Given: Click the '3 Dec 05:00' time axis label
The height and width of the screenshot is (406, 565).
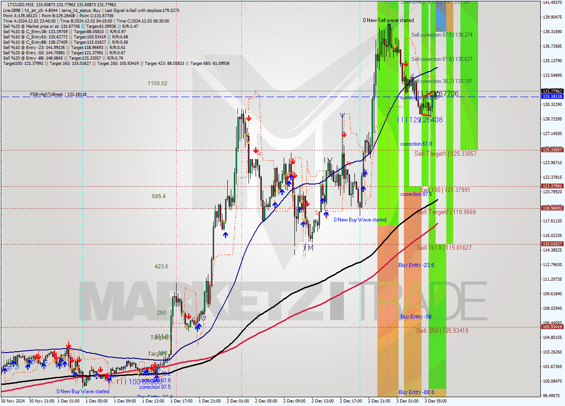Looking at the screenshot, I should 436,401.
